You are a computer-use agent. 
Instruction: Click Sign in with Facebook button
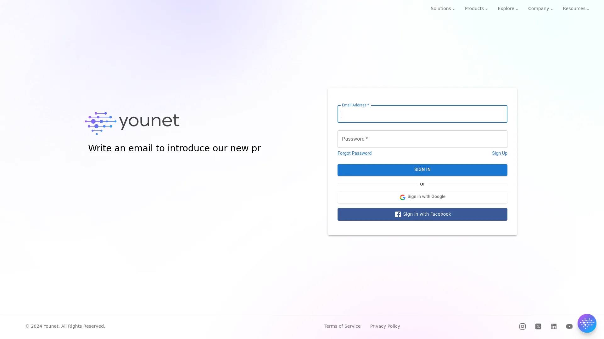coord(422,214)
